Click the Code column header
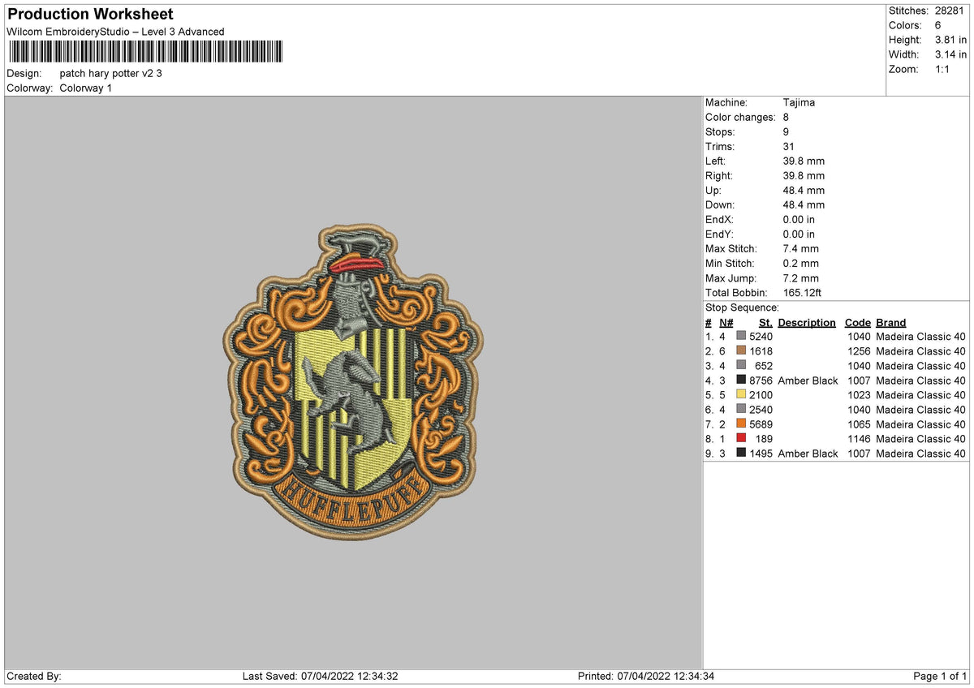The image size is (974, 688). coord(857,322)
